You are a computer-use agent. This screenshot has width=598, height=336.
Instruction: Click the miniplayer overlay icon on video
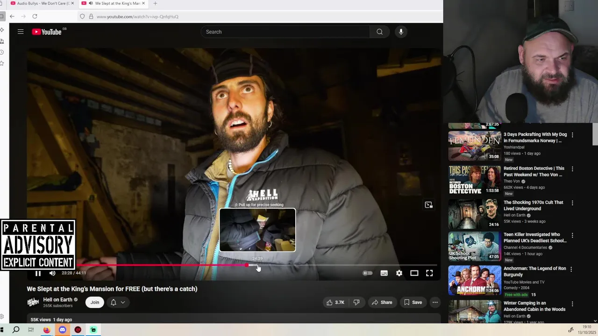pos(428,205)
